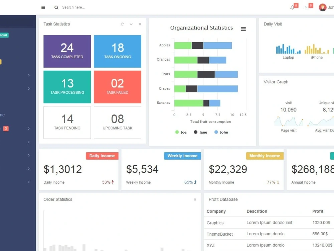Collapse the Task Statistics panel chevron
The height and width of the screenshot is (251, 334).
131,24
